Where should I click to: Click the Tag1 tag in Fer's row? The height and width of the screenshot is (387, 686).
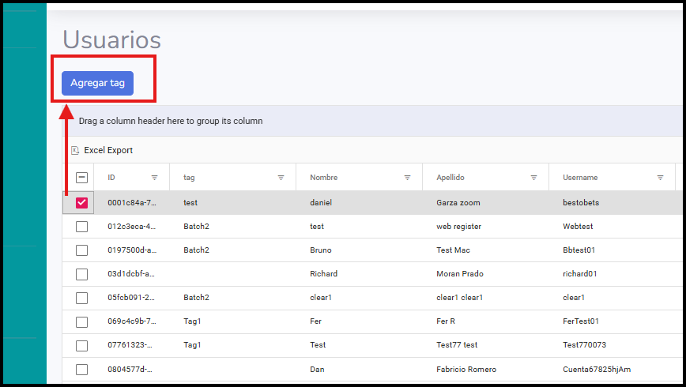(x=192, y=321)
